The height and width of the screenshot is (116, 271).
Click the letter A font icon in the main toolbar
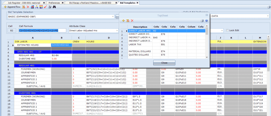coord(37,7)
